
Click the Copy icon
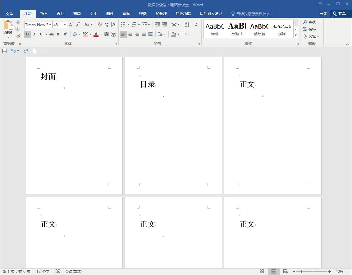[18, 29]
